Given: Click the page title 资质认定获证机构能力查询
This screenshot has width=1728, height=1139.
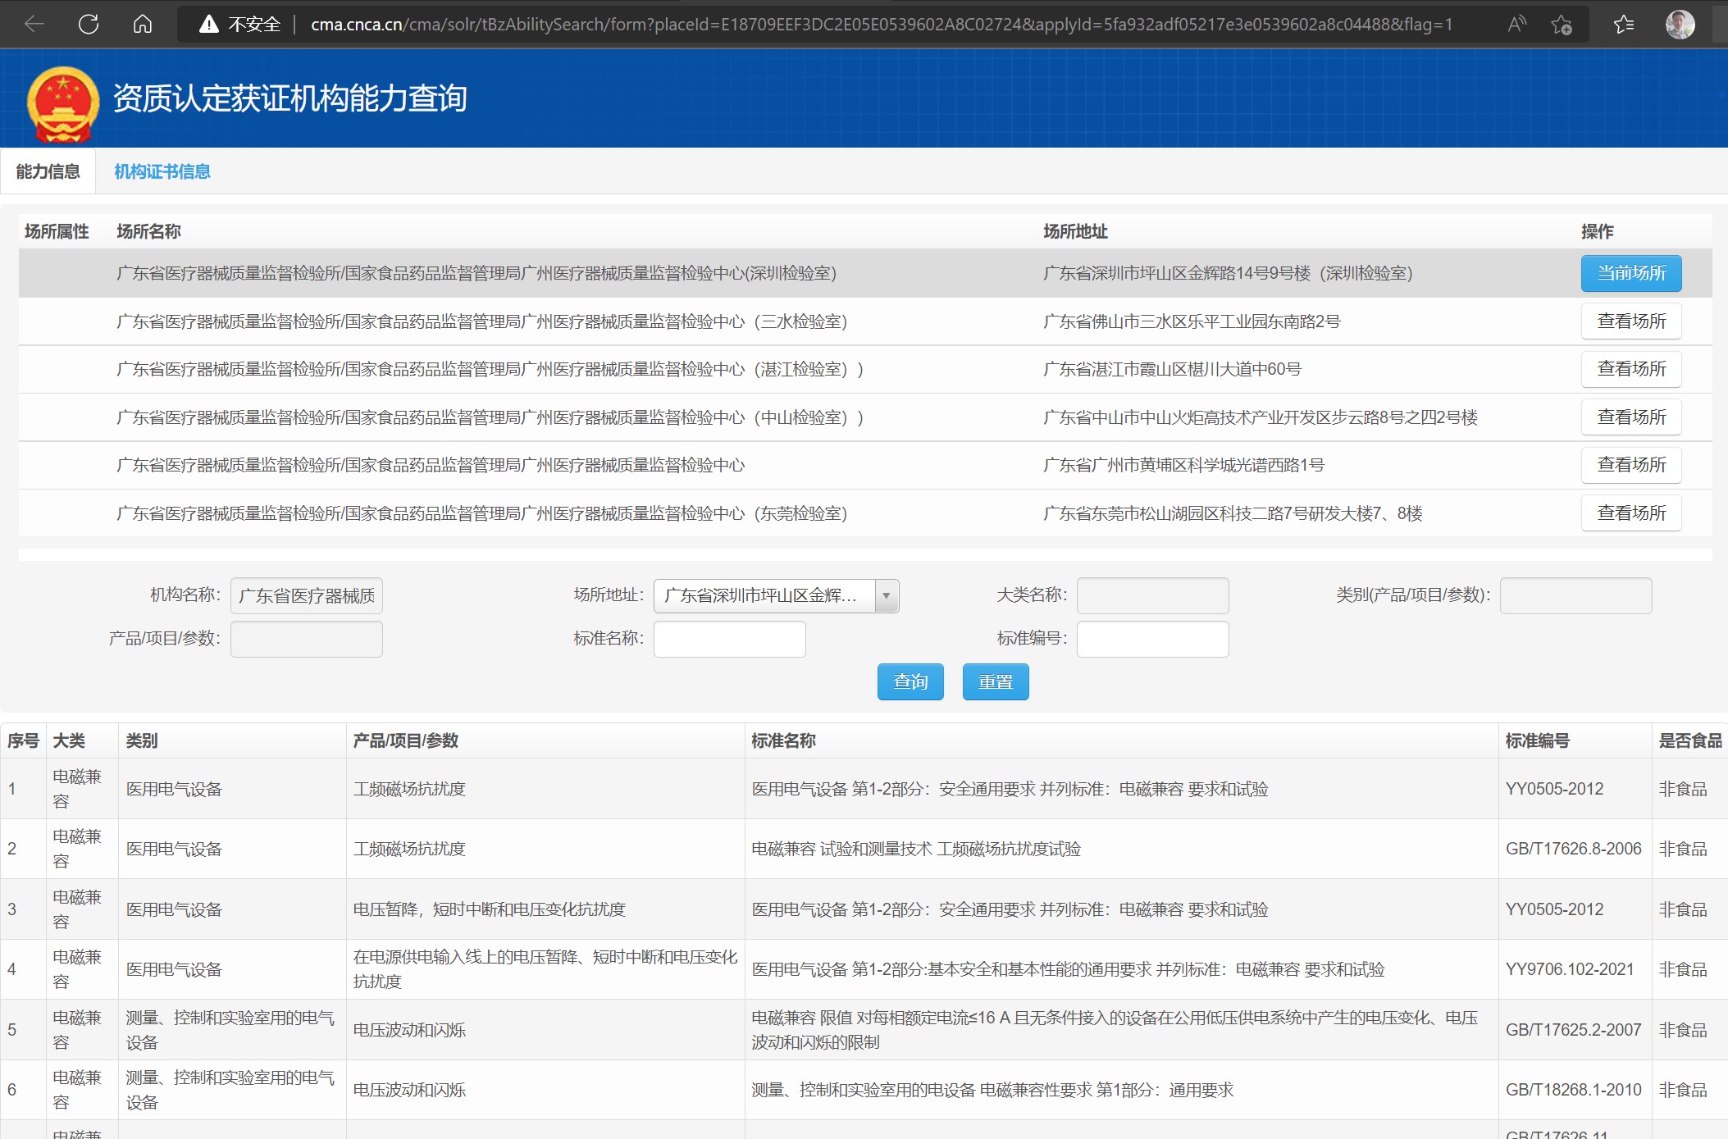Looking at the screenshot, I should point(290,98).
